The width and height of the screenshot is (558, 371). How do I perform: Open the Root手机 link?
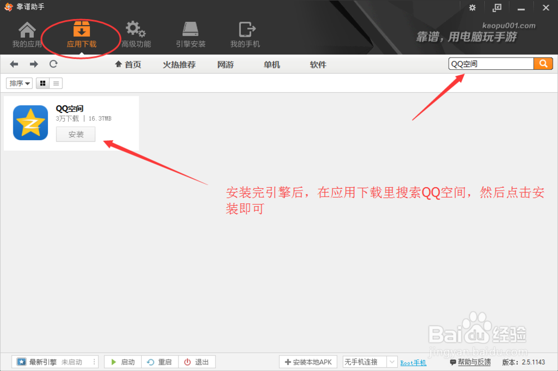413,363
